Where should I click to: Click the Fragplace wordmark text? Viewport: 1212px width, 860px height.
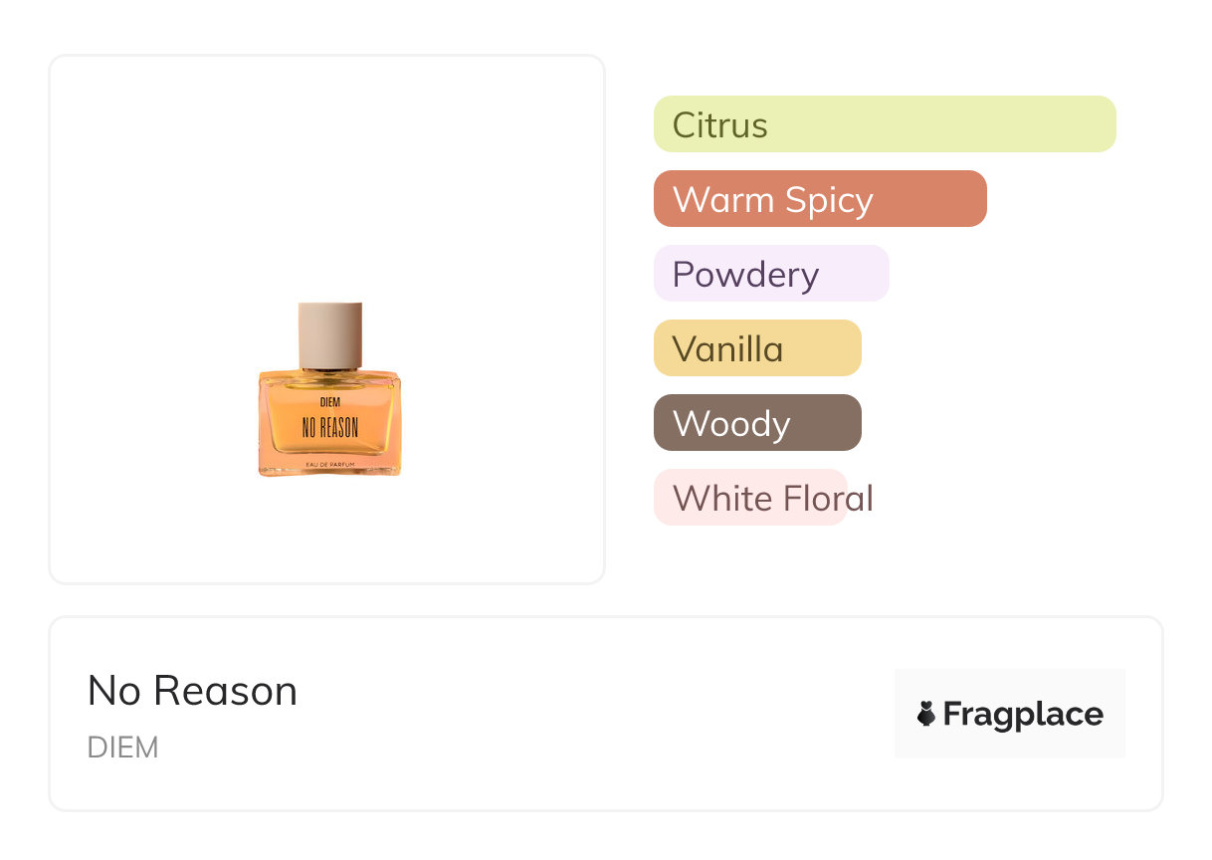coord(1023,714)
